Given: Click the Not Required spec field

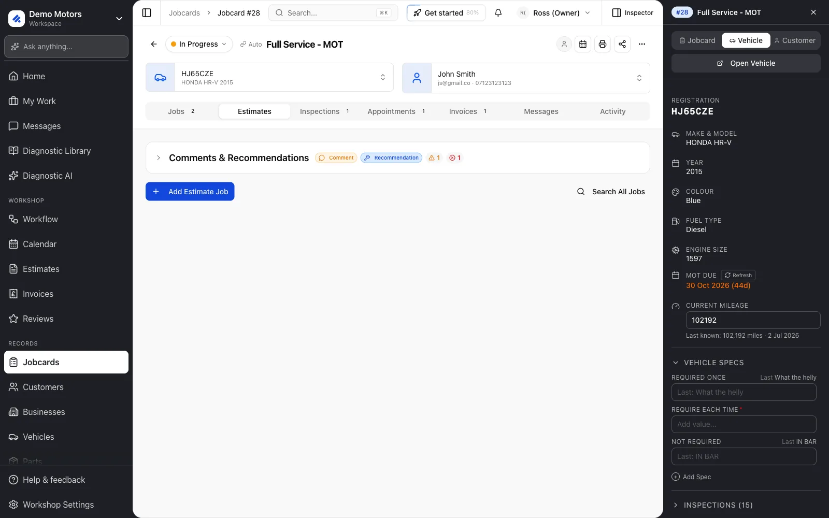Looking at the screenshot, I should click(x=744, y=456).
